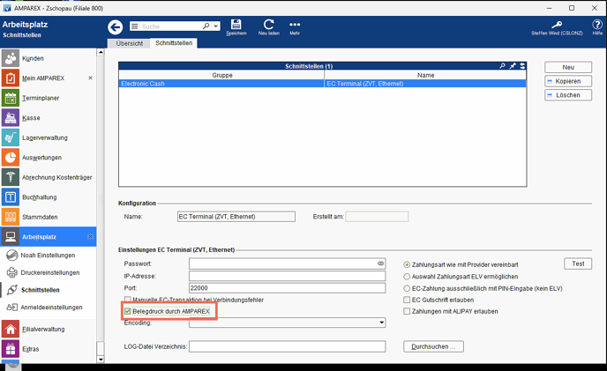Open the search field dropdown arrow
This screenshot has width=607, height=371.
point(134,27)
